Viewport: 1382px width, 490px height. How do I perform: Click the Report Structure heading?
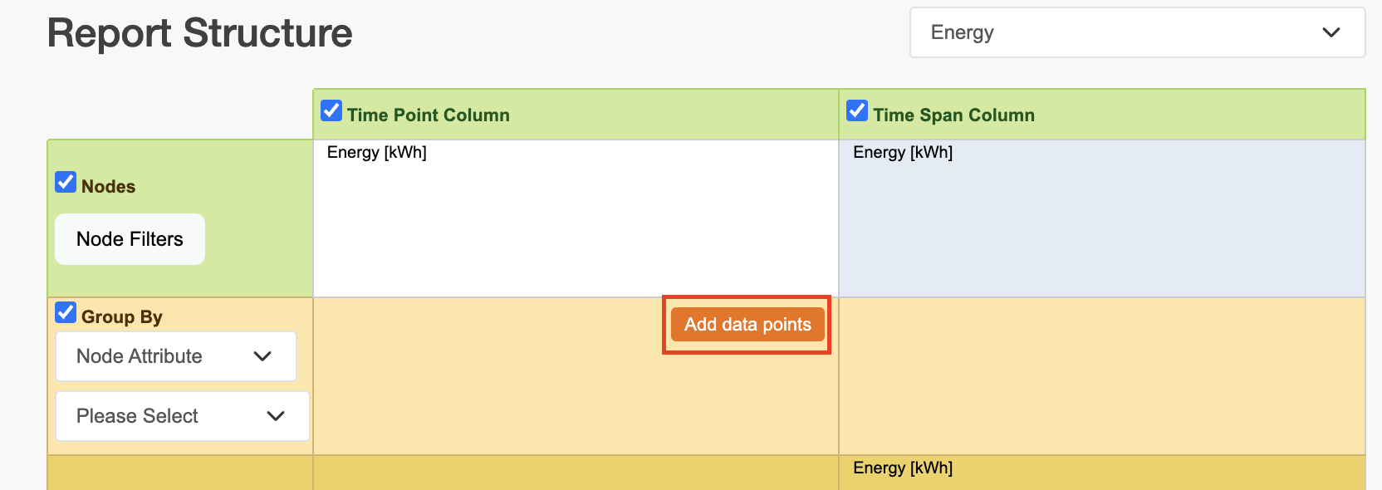tap(199, 33)
